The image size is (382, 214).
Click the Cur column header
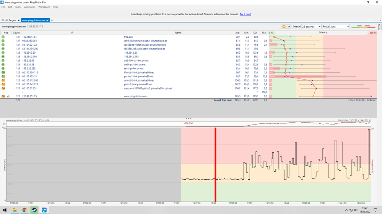coord(255,33)
